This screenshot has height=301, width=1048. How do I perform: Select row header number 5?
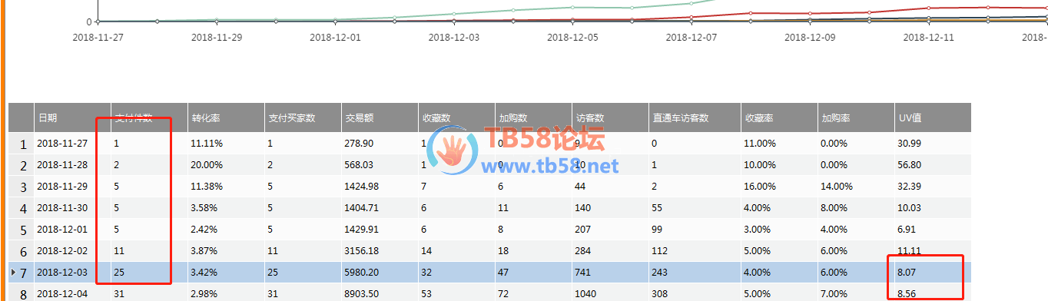pos(21,230)
